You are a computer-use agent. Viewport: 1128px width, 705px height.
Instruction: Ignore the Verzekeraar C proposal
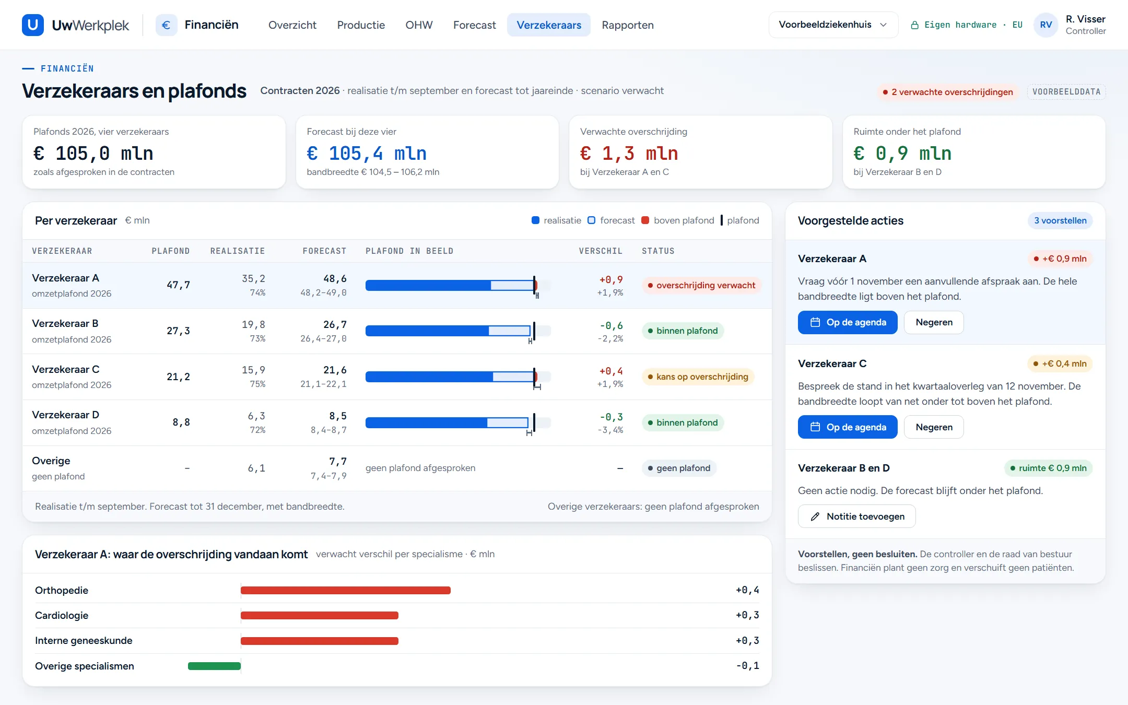tap(934, 427)
